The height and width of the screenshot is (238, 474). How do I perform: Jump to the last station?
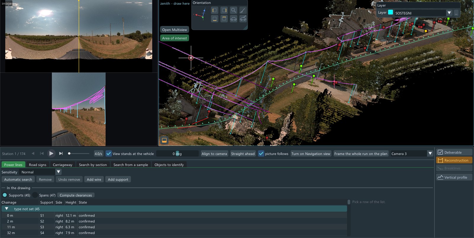click(61, 153)
